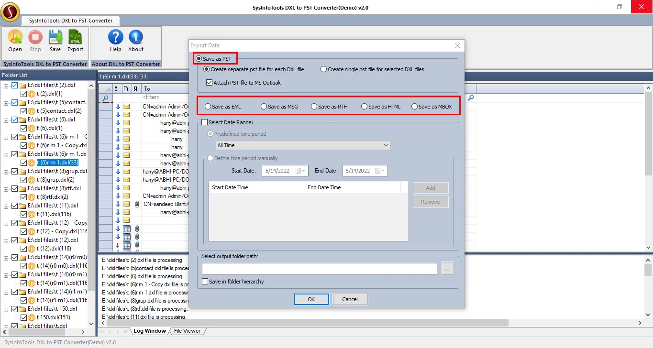Click the paperclip attachment column header
The image size is (653, 348).
tap(136, 88)
